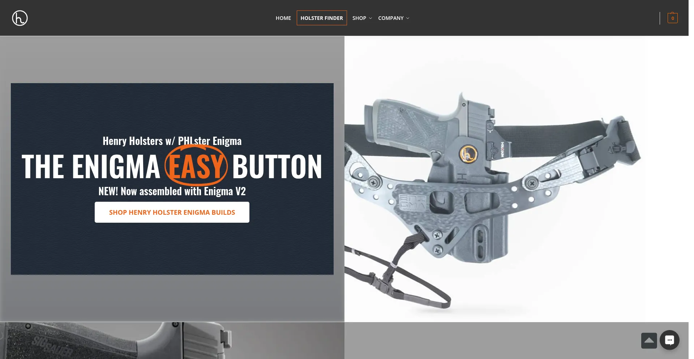Click the circled orange EASY text
Image resolution: width=694 pixels, height=359 pixels.
196,166
